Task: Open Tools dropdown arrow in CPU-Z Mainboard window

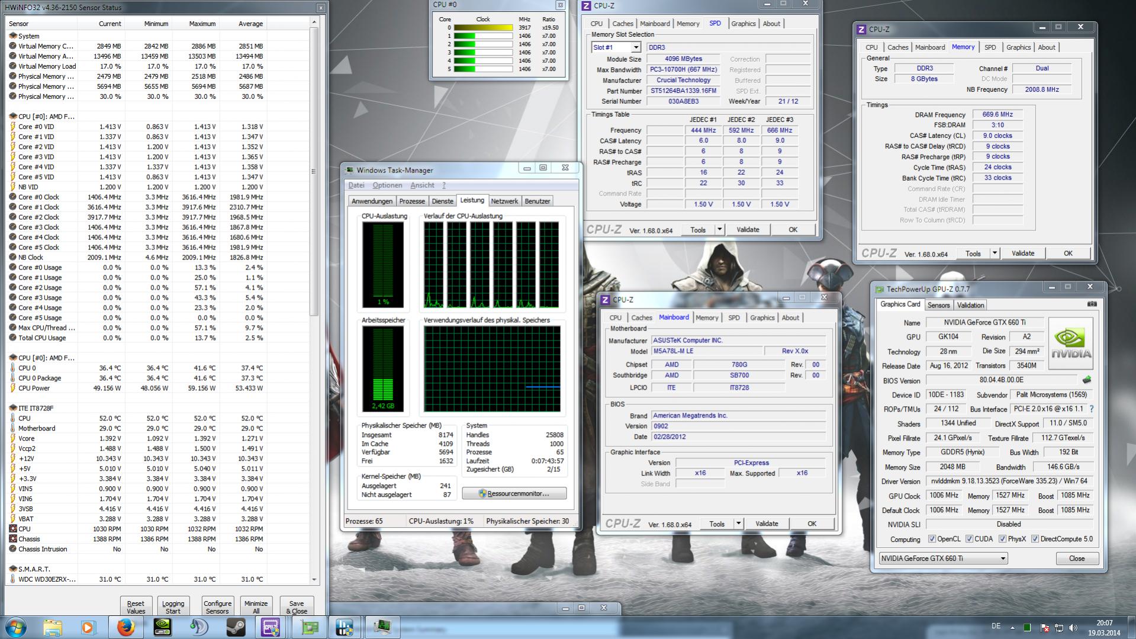Action: coord(738,524)
